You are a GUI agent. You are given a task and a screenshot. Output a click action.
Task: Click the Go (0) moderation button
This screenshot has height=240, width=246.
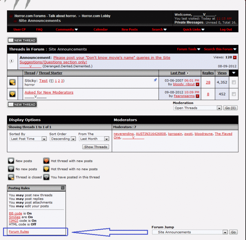click(x=230, y=108)
